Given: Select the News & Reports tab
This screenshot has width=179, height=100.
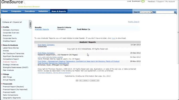Looking at the screenshot, I should click(59, 11).
